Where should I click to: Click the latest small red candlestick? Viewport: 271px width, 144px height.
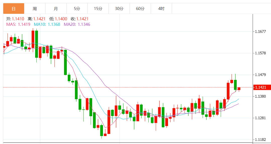(x=239, y=89)
